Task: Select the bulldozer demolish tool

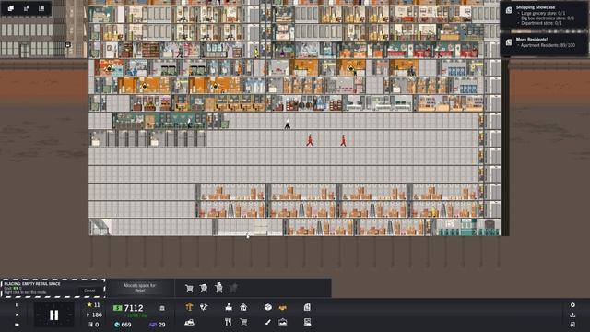Action: point(189,322)
